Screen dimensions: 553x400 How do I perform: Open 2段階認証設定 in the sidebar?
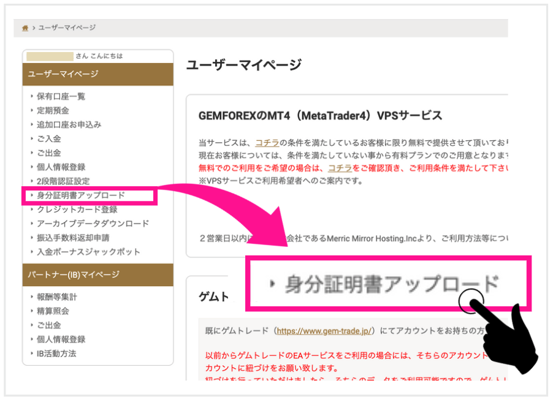click(x=63, y=181)
